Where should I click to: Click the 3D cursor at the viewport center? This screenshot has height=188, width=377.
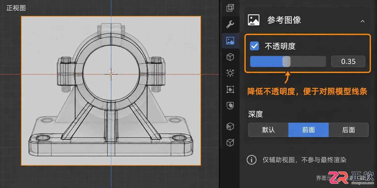coord(111,74)
